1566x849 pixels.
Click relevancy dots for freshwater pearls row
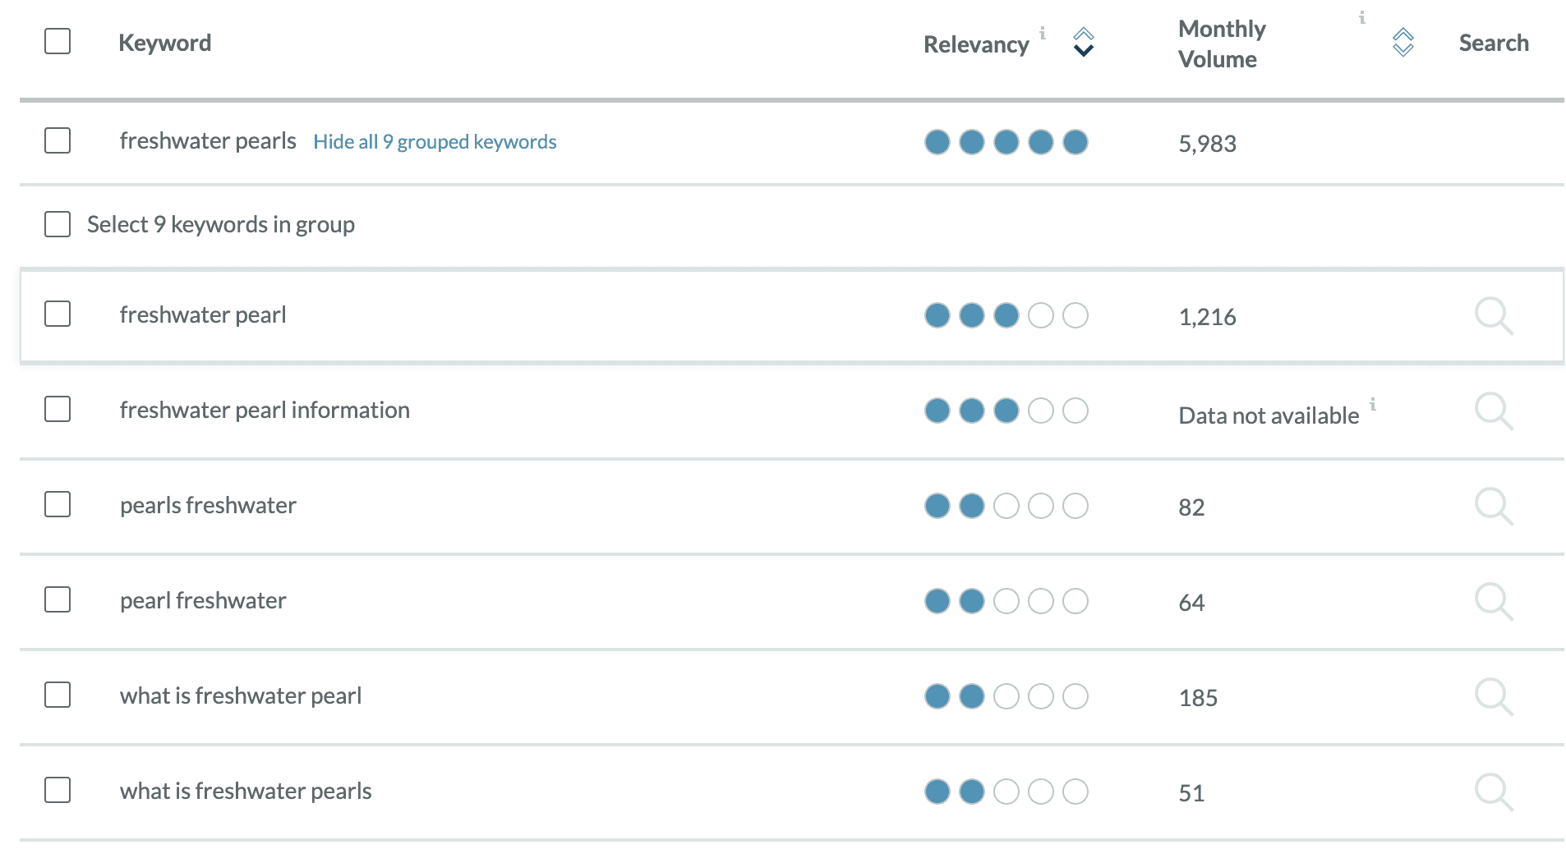click(1006, 142)
